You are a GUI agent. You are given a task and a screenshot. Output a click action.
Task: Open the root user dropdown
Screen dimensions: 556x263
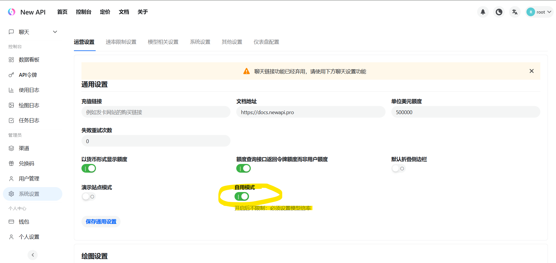coord(539,12)
